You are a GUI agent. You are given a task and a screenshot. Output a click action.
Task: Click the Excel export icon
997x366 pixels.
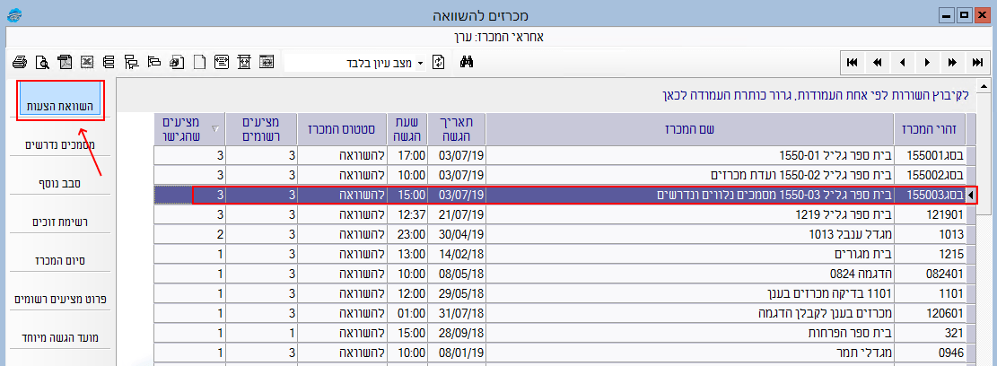tap(87, 62)
